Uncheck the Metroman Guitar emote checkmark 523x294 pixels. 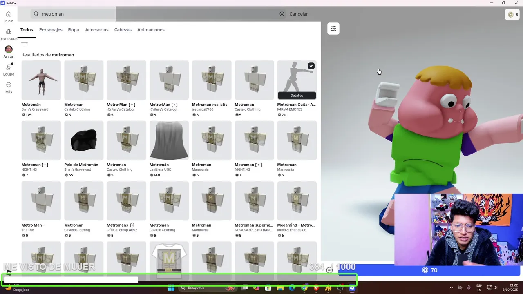pyautogui.click(x=311, y=66)
